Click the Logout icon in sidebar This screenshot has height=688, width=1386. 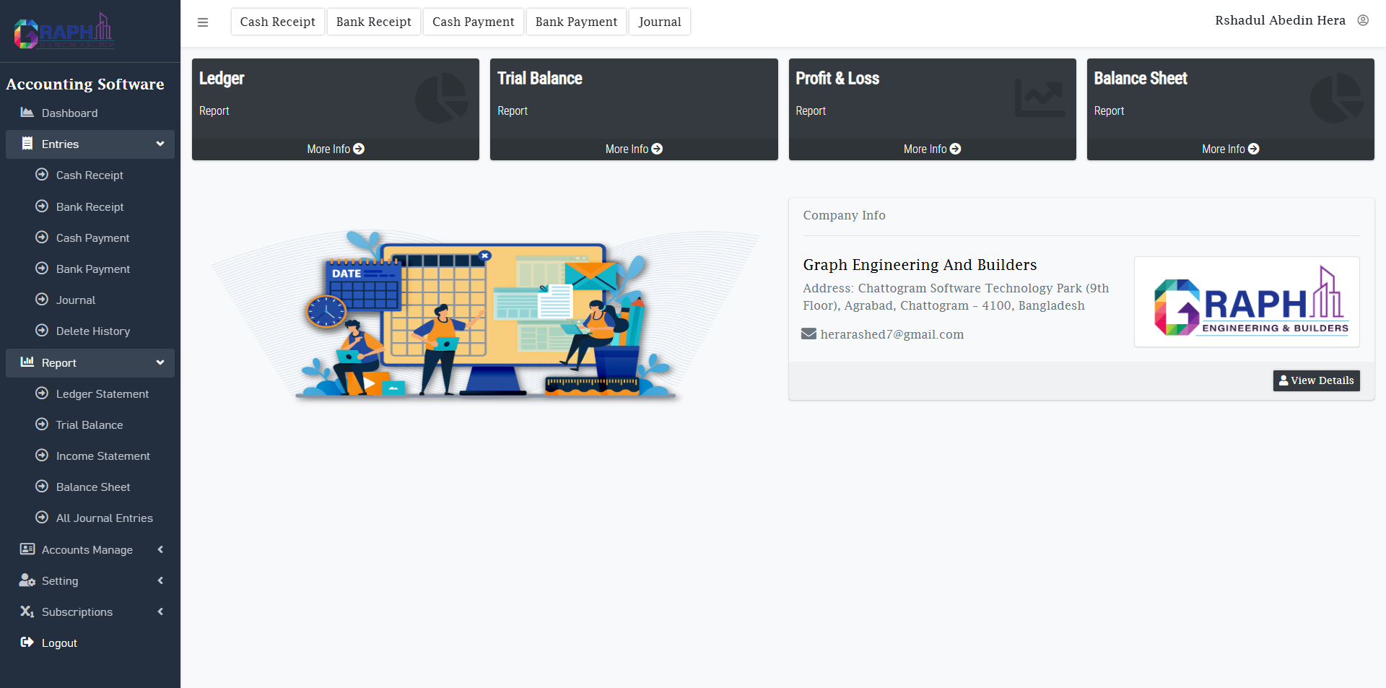coord(27,643)
